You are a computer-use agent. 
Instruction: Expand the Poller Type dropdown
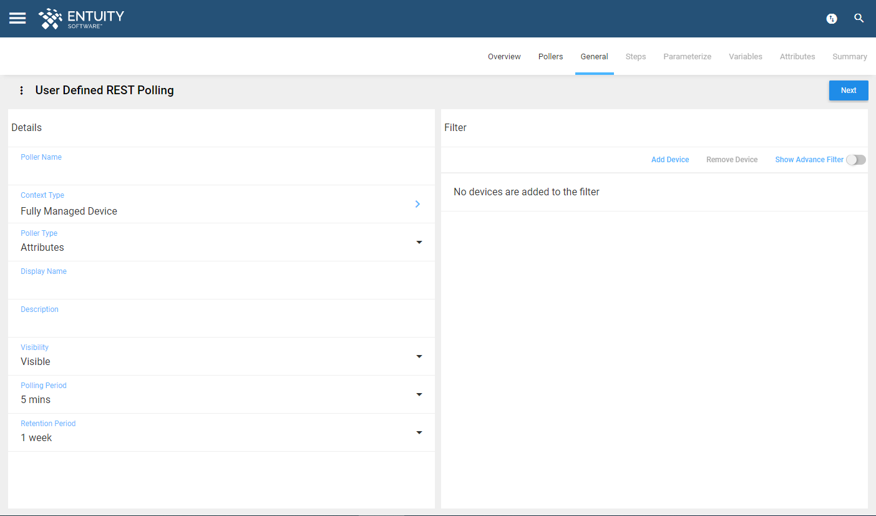tap(419, 242)
